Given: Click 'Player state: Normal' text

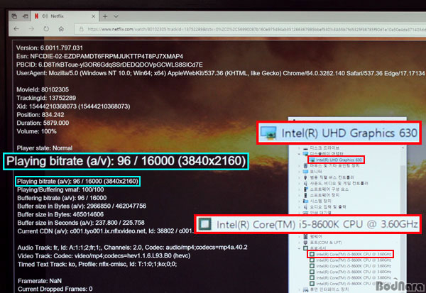Looking at the screenshot, I should (x=45, y=148).
